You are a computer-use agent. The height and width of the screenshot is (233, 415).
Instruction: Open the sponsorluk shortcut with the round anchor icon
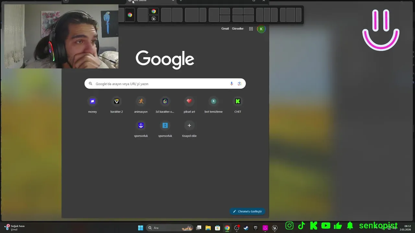click(141, 129)
